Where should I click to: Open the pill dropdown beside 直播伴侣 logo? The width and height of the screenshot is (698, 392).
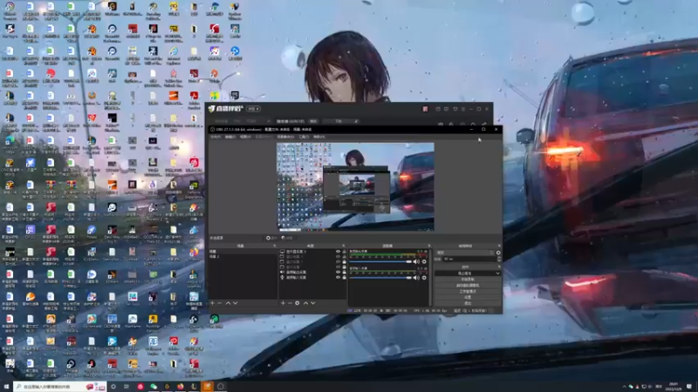(x=253, y=109)
